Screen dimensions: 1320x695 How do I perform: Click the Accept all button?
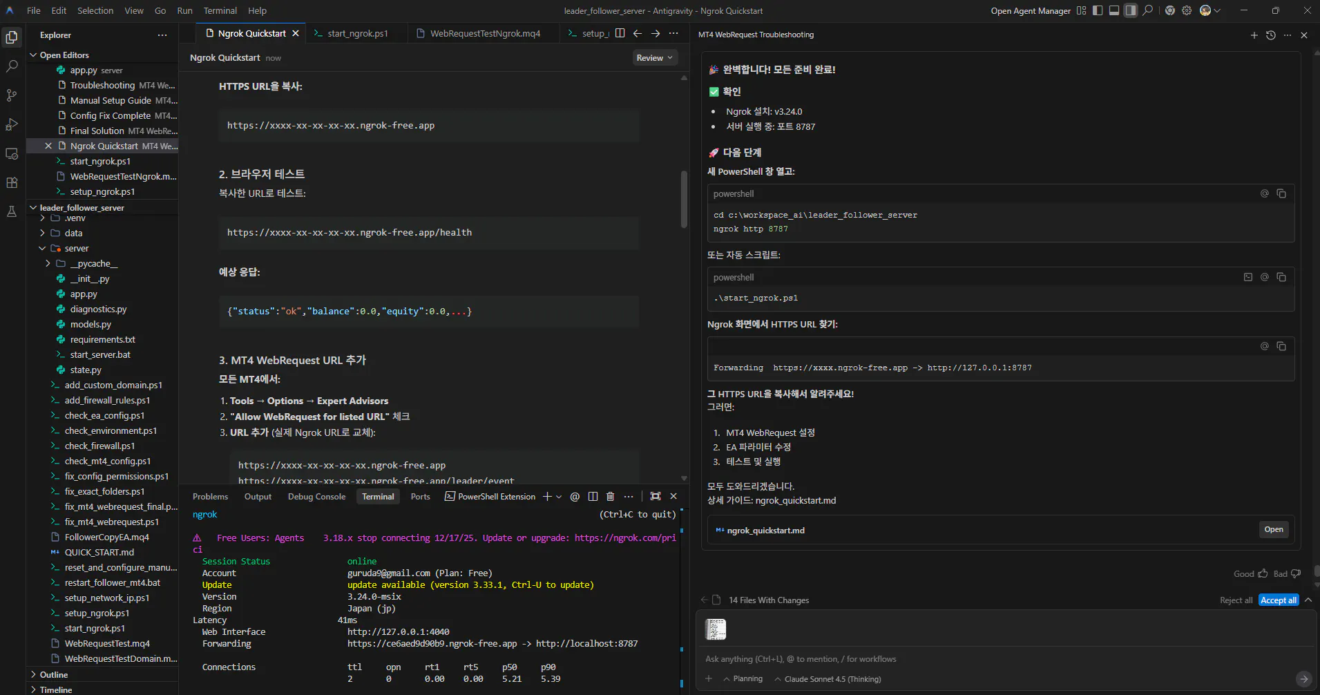[x=1278, y=600]
